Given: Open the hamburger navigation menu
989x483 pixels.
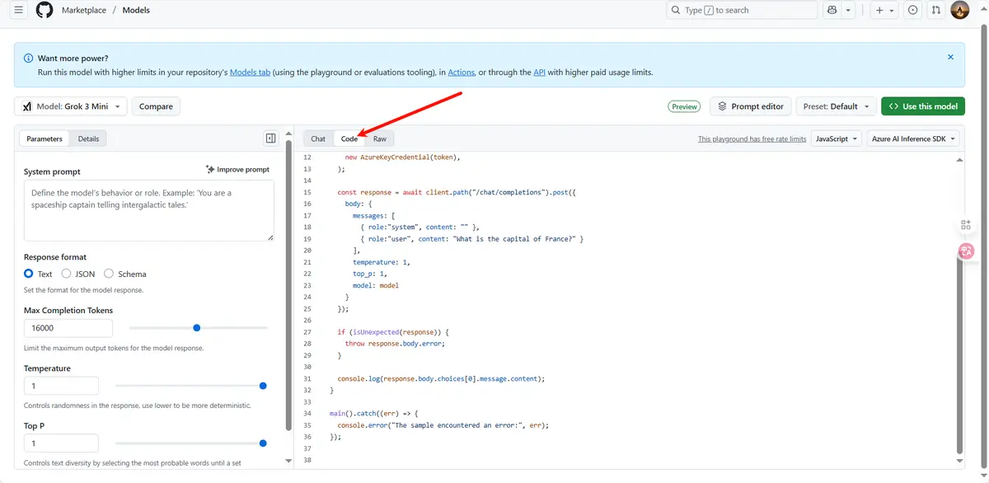Looking at the screenshot, I should pyautogui.click(x=19, y=11).
